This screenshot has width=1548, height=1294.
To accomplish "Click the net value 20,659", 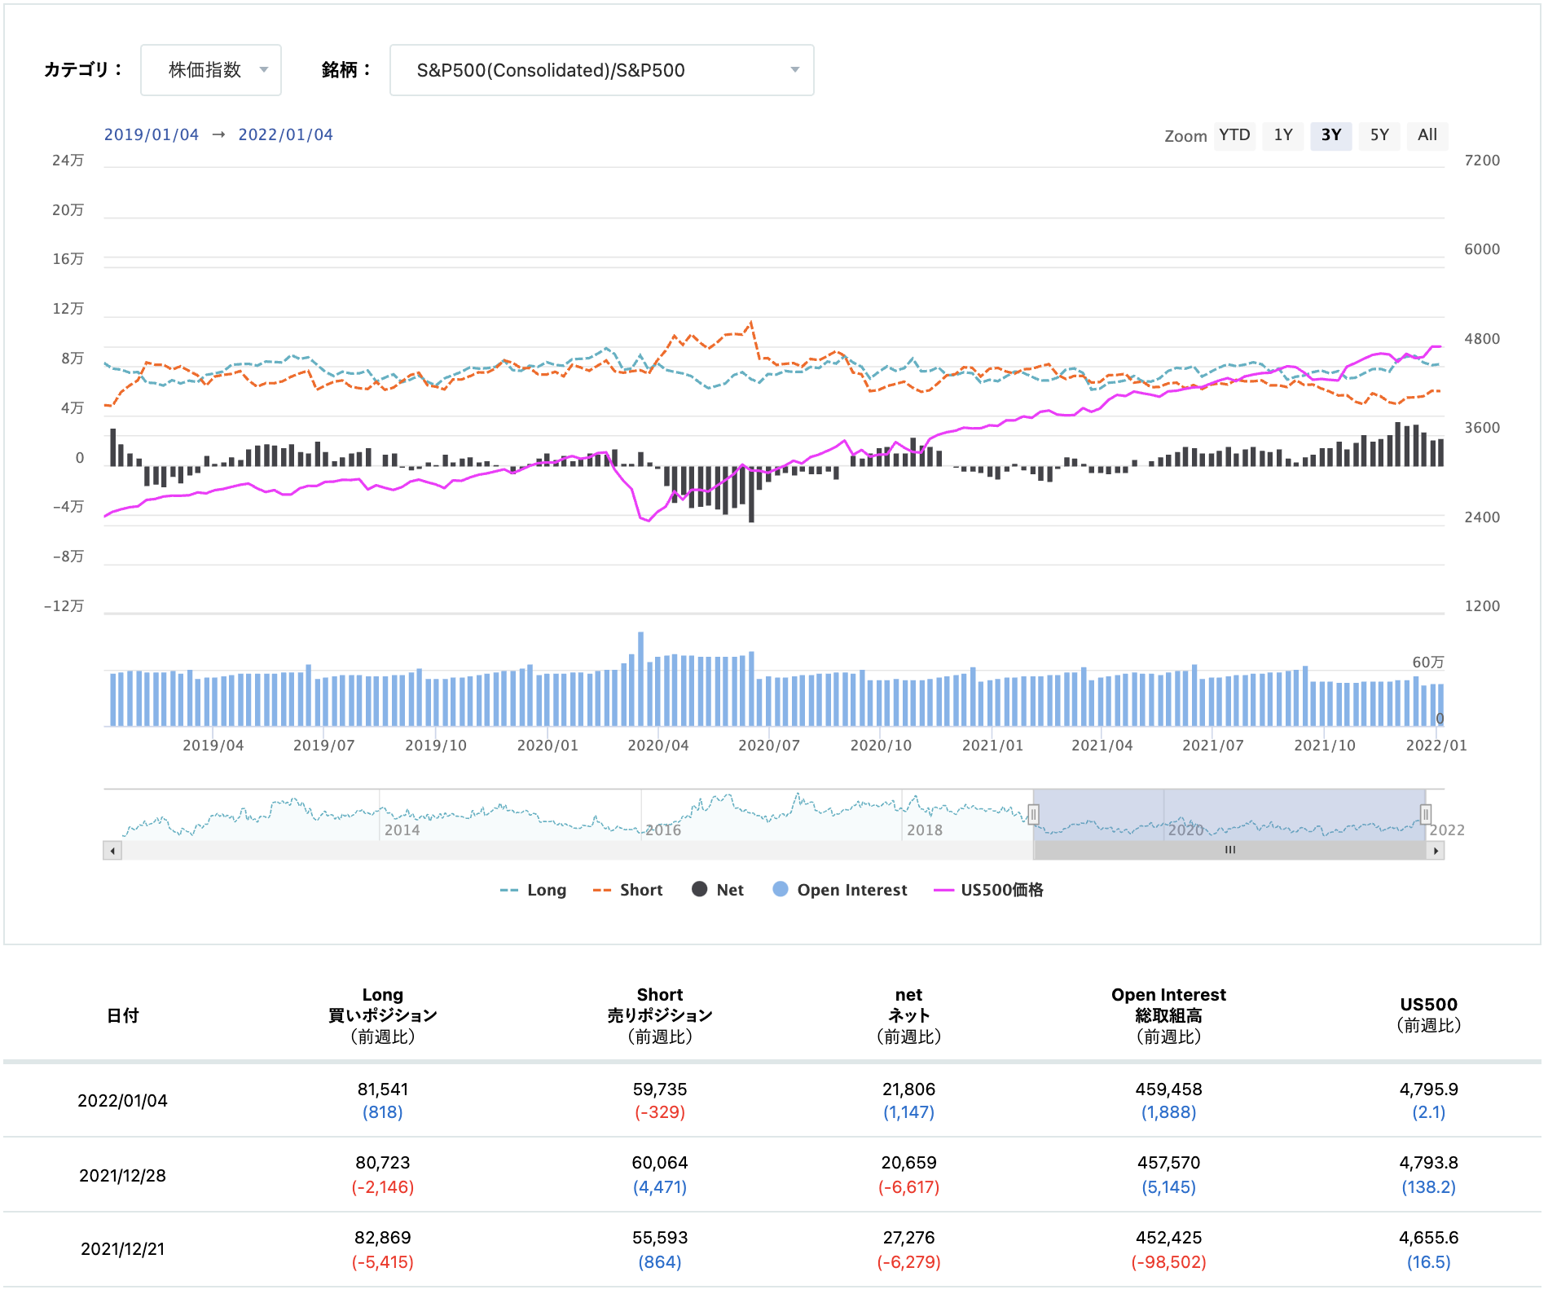I will 908,1163.
